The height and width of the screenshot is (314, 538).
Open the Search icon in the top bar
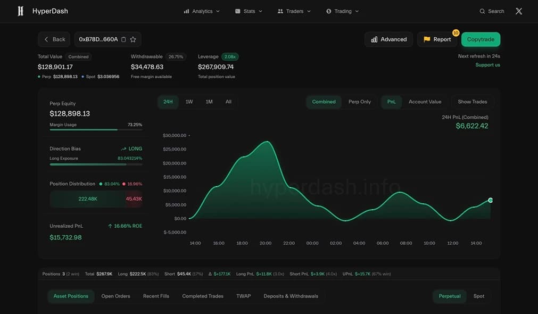[x=482, y=11]
